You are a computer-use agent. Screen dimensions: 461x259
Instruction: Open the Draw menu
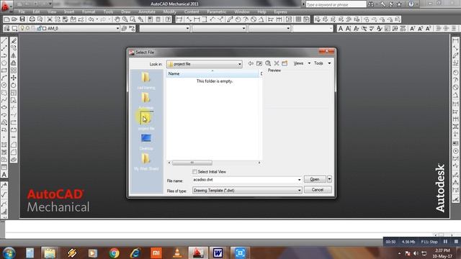click(x=125, y=12)
